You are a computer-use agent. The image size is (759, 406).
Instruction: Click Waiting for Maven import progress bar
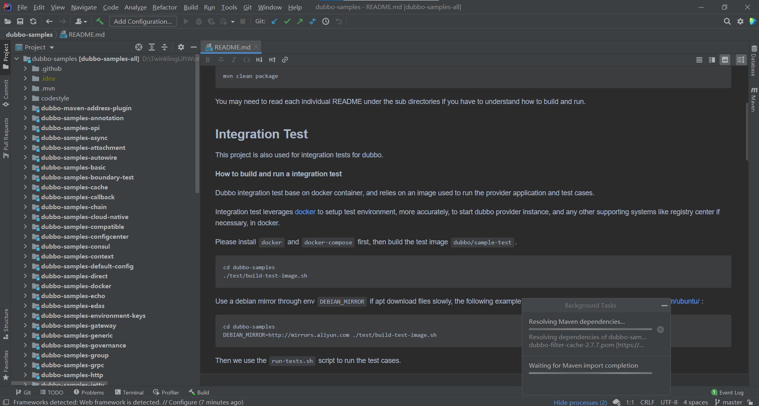coord(590,373)
